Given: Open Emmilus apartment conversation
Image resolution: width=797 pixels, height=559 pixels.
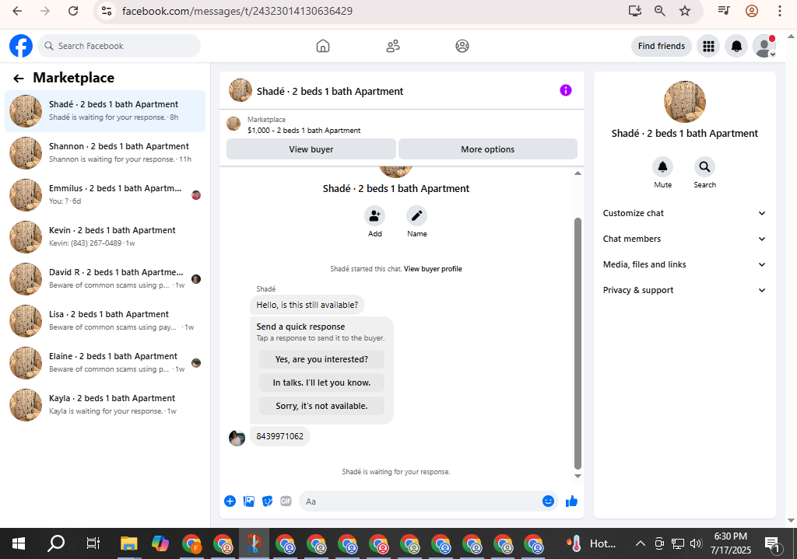Looking at the screenshot, I should [105, 195].
